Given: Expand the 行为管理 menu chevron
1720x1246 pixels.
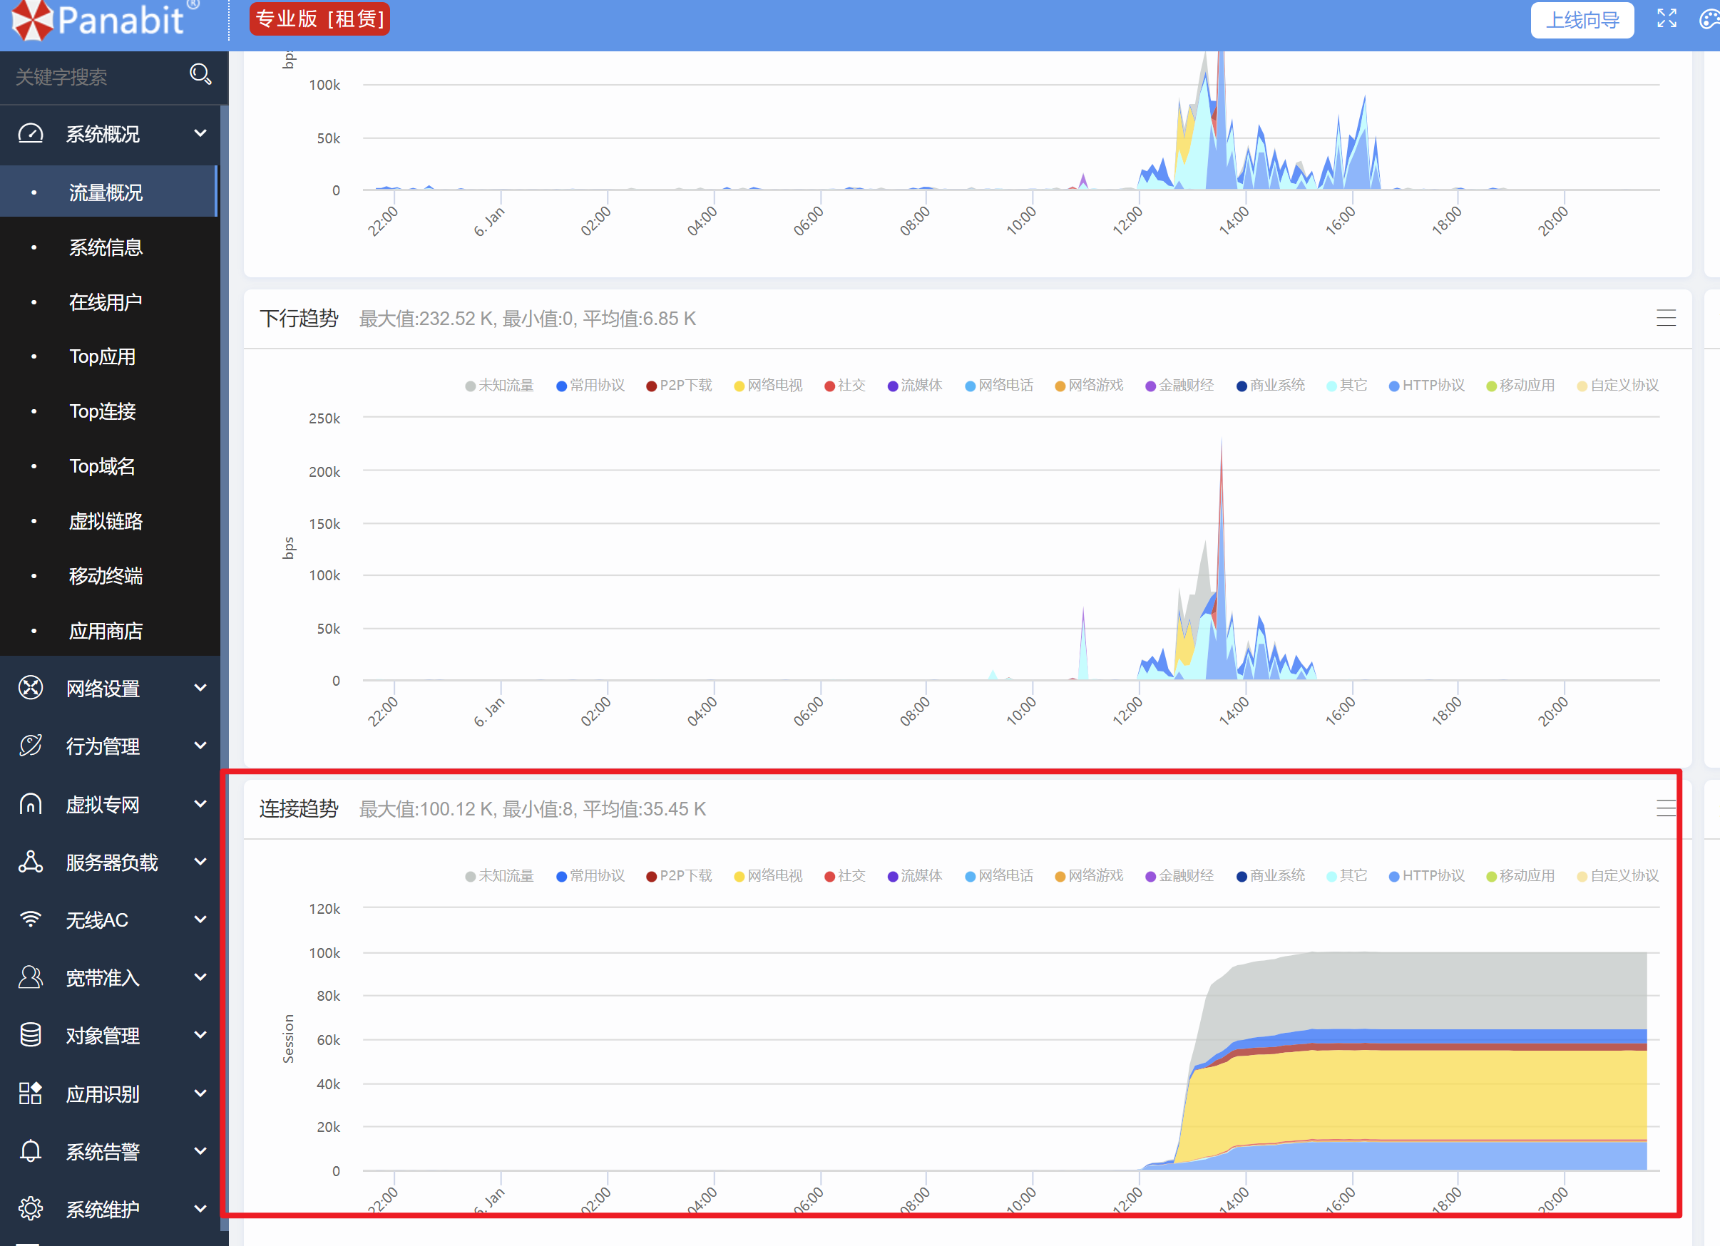Looking at the screenshot, I should [x=200, y=746].
